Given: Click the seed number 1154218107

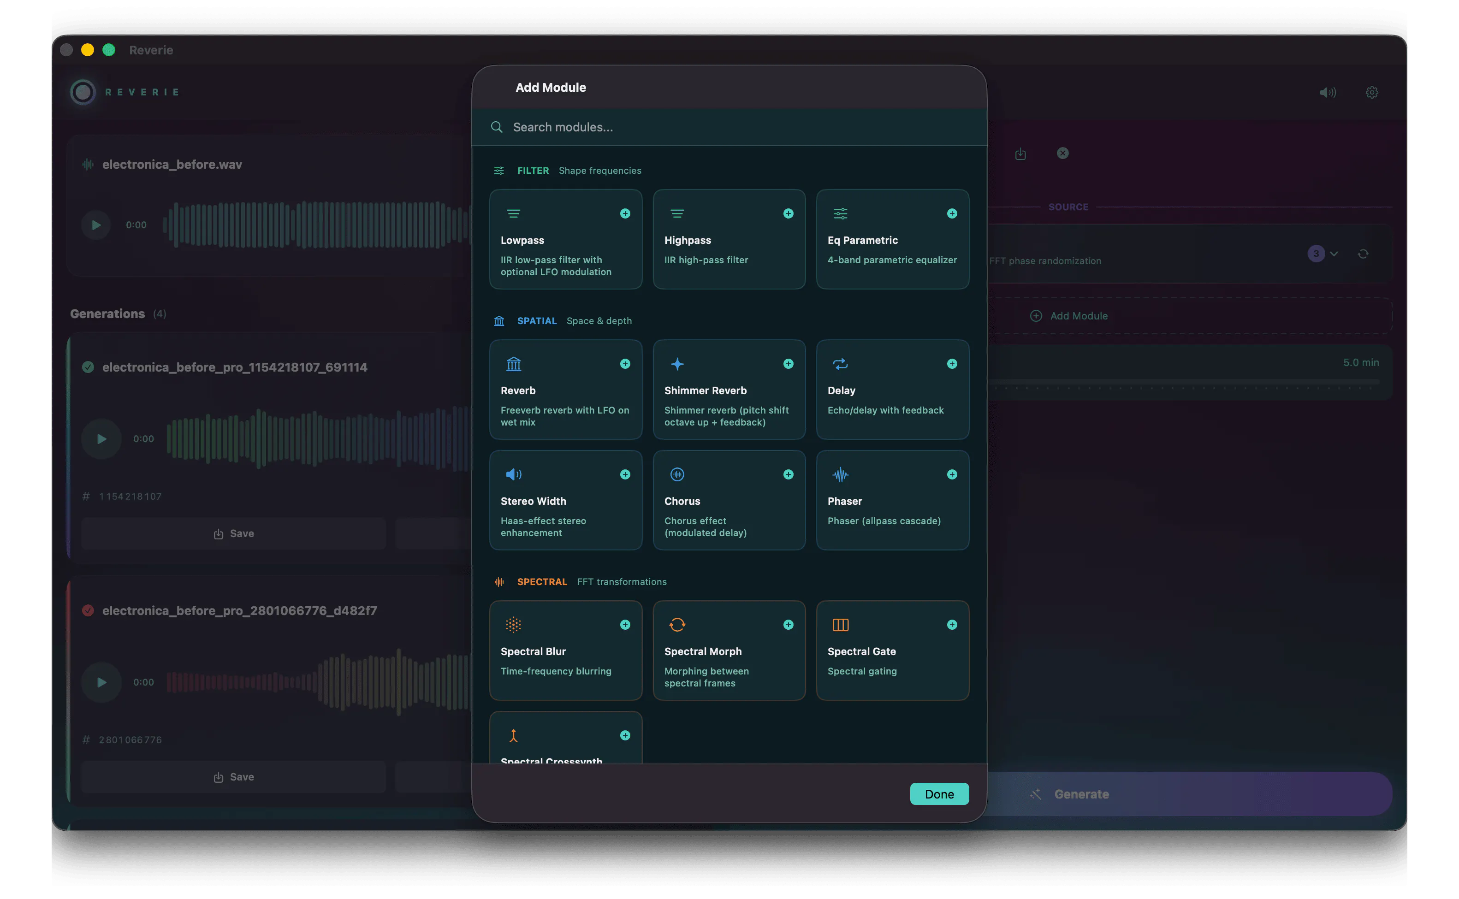Looking at the screenshot, I should pos(130,497).
